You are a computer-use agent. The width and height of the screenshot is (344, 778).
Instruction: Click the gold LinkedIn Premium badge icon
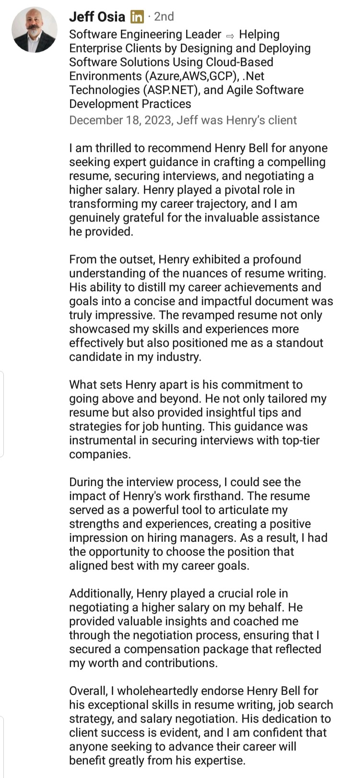[x=137, y=17]
